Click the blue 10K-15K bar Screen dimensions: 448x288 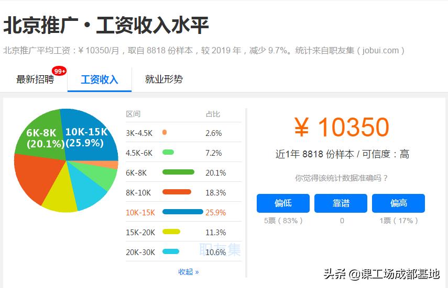point(183,212)
